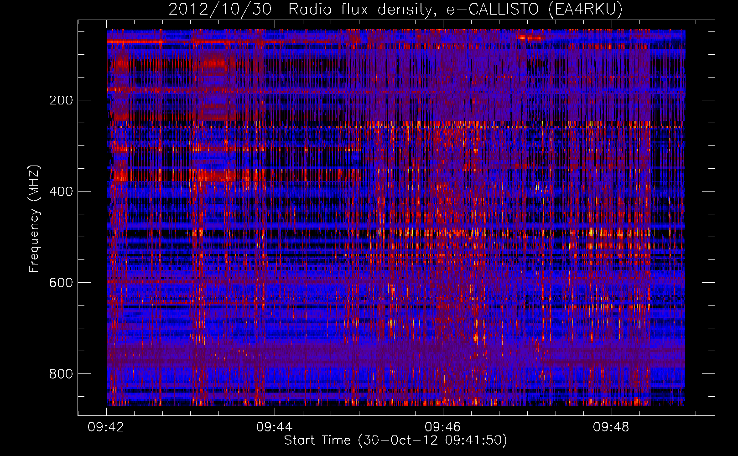The width and height of the screenshot is (738, 456).
Task: Click the 'Start Time (30-Oct-12 09:41:50)' label
Action: click(x=395, y=440)
